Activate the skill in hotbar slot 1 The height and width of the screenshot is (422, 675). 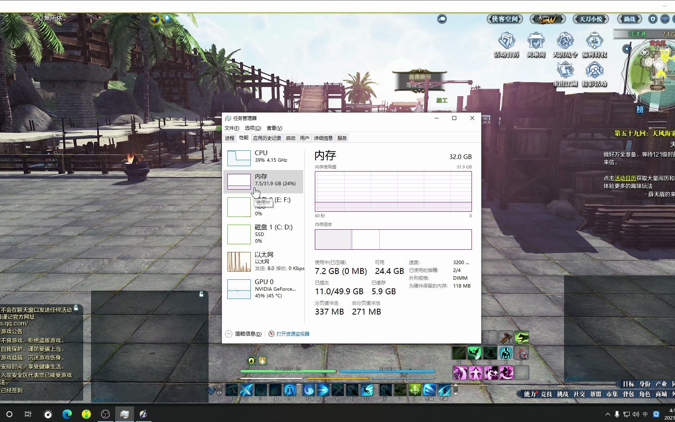point(231,390)
